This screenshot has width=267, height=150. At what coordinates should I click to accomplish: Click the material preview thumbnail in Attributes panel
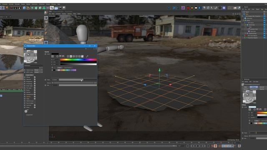click(x=249, y=97)
